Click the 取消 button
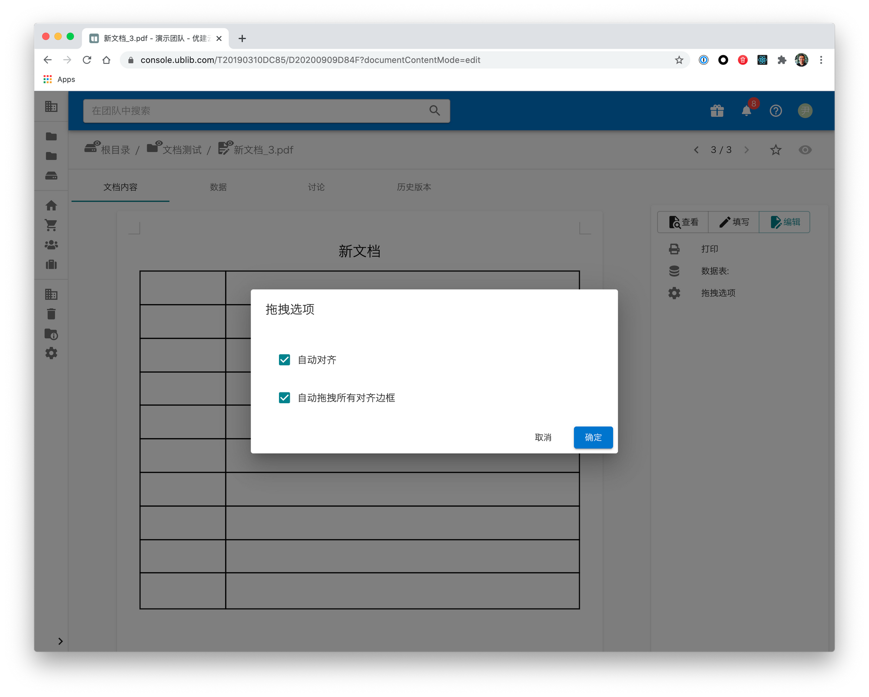The image size is (869, 697). click(x=543, y=437)
